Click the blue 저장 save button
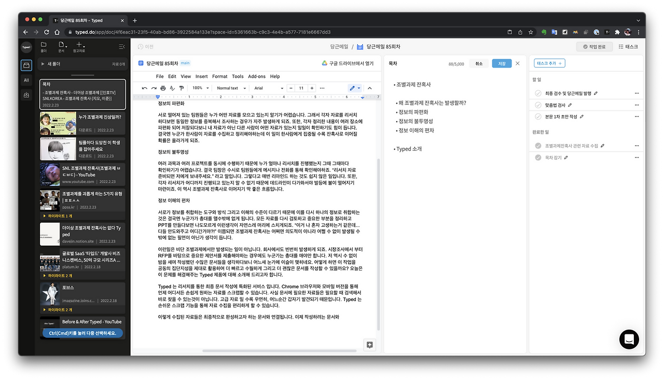 (502, 63)
